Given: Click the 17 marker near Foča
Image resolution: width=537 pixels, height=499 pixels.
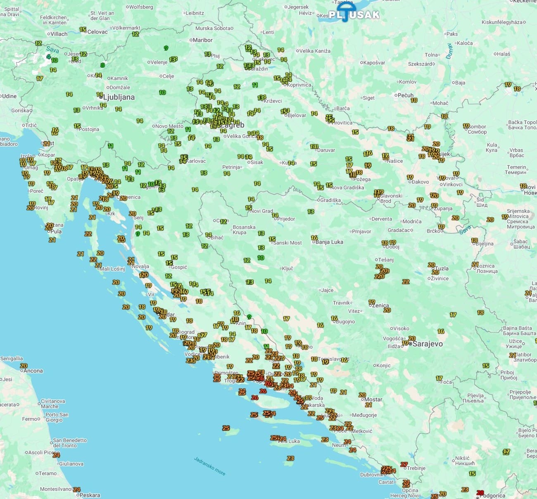Looking at the screenshot, I should [439, 378].
